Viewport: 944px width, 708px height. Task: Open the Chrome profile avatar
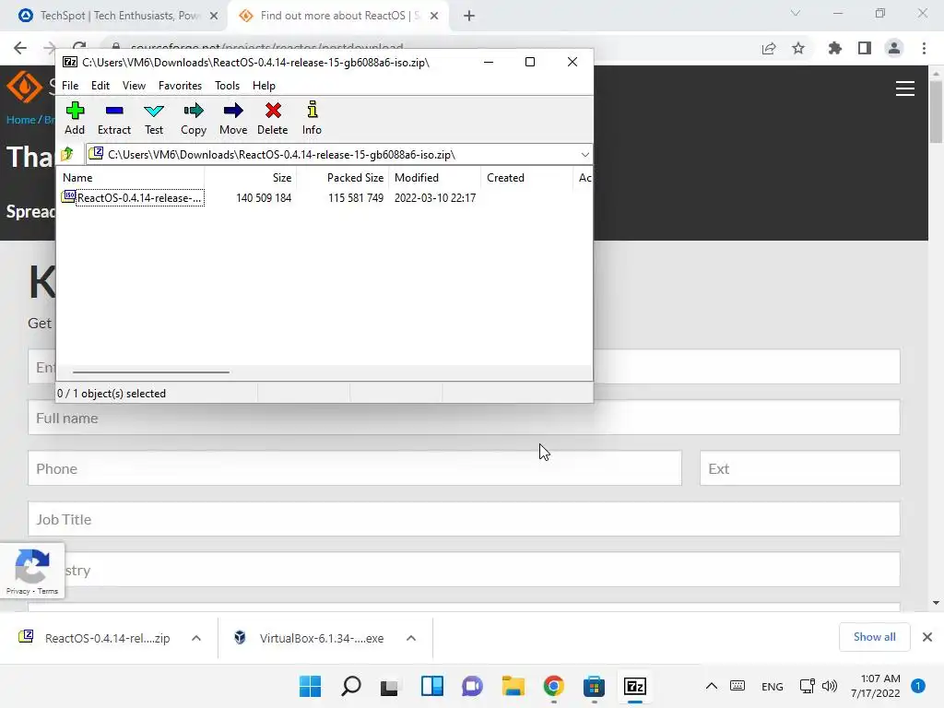894,48
